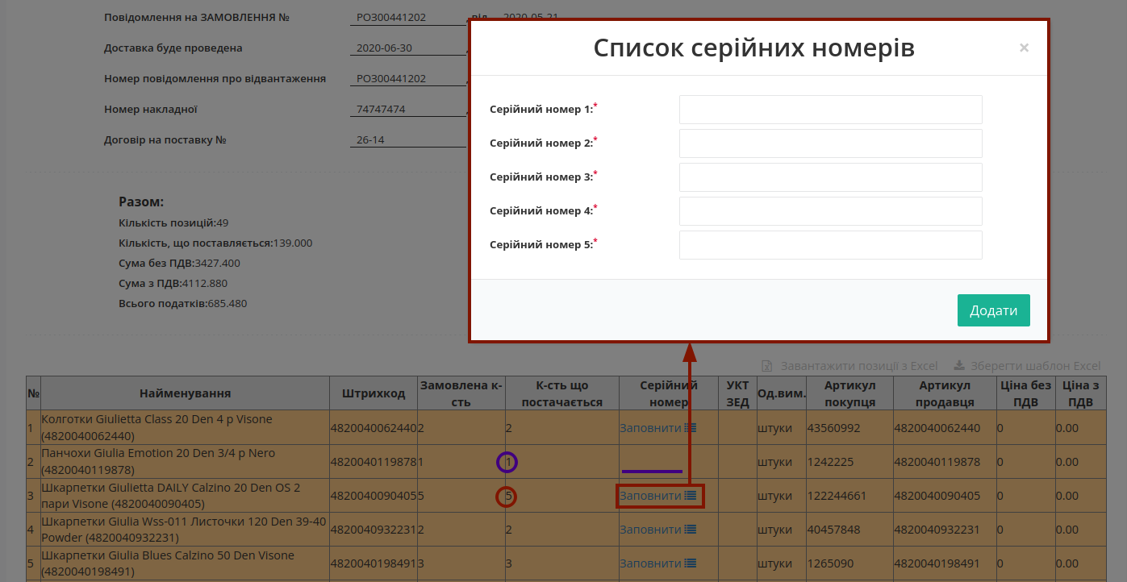Screen dimensions: 1127x582
Task: Click the Додати button
Action: click(x=994, y=310)
